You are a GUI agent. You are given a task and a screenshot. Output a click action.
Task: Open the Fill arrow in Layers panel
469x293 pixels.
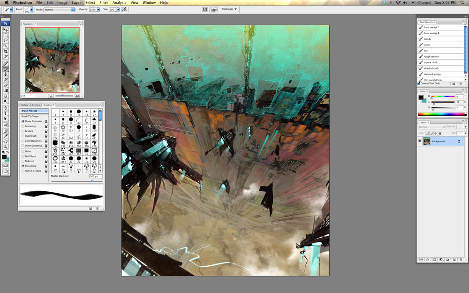pyautogui.click(x=465, y=133)
